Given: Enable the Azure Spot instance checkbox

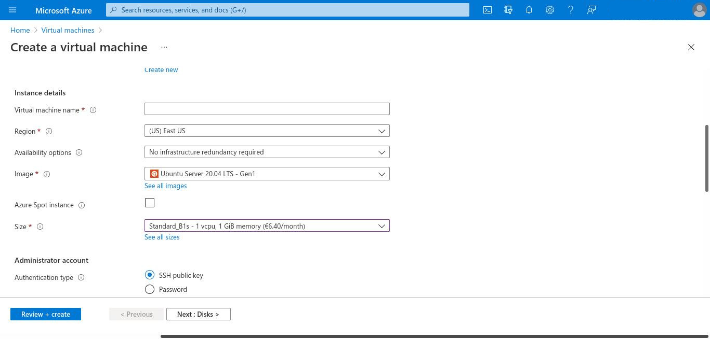Looking at the screenshot, I should pyautogui.click(x=150, y=203).
